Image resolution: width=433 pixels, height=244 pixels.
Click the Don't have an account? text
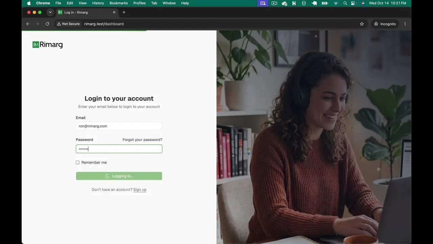coord(112,190)
